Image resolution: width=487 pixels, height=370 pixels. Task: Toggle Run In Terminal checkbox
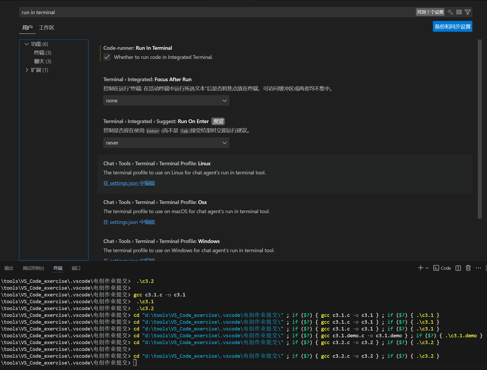click(107, 57)
